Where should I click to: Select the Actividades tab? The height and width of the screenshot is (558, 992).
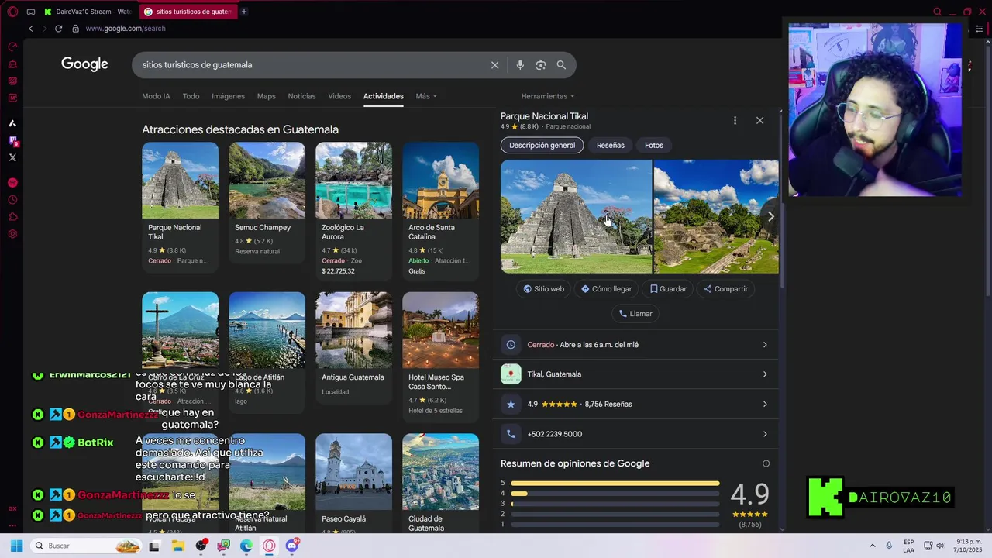coord(384,96)
